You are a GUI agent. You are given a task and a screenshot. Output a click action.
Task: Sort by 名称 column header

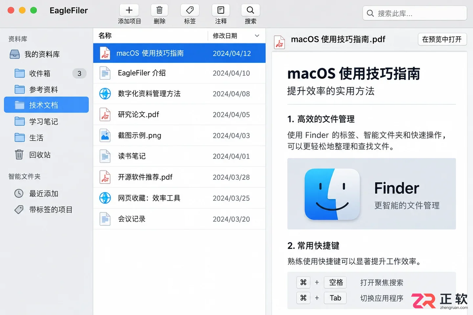point(105,35)
